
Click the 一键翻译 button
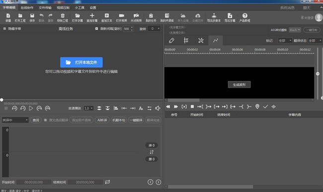point(136,120)
